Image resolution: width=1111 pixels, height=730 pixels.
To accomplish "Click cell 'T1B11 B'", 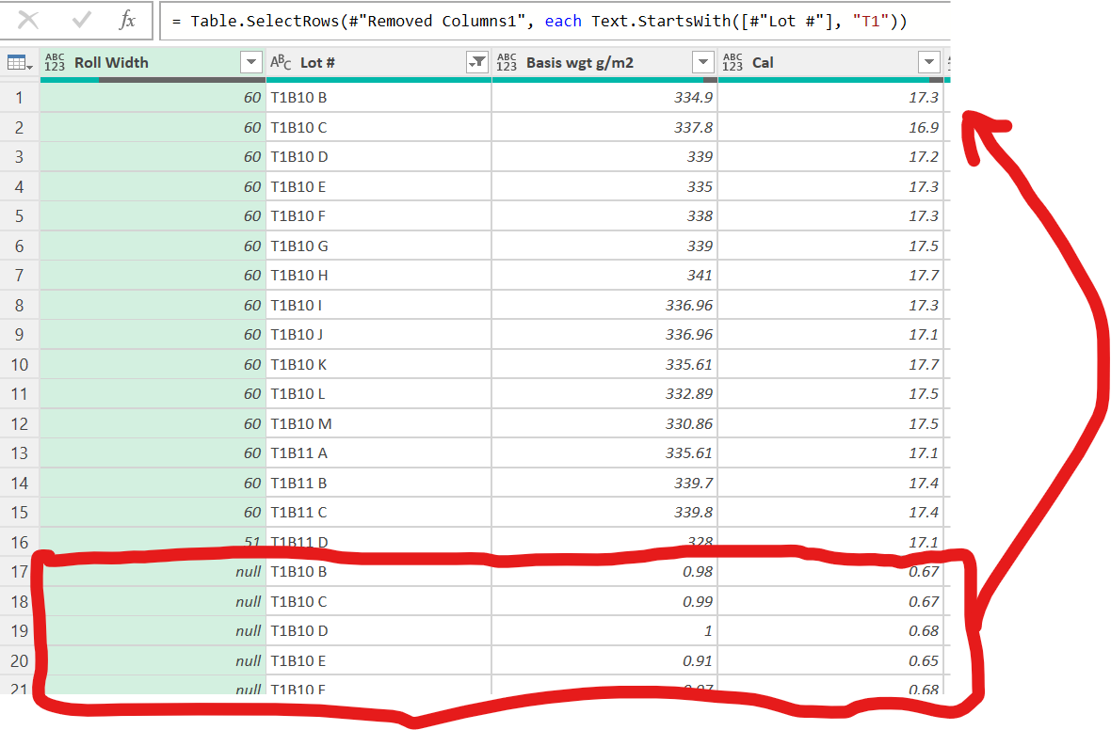I will click(378, 483).
